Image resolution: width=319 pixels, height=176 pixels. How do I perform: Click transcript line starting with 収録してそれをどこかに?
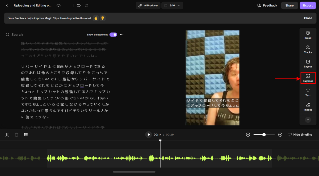[62, 85]
